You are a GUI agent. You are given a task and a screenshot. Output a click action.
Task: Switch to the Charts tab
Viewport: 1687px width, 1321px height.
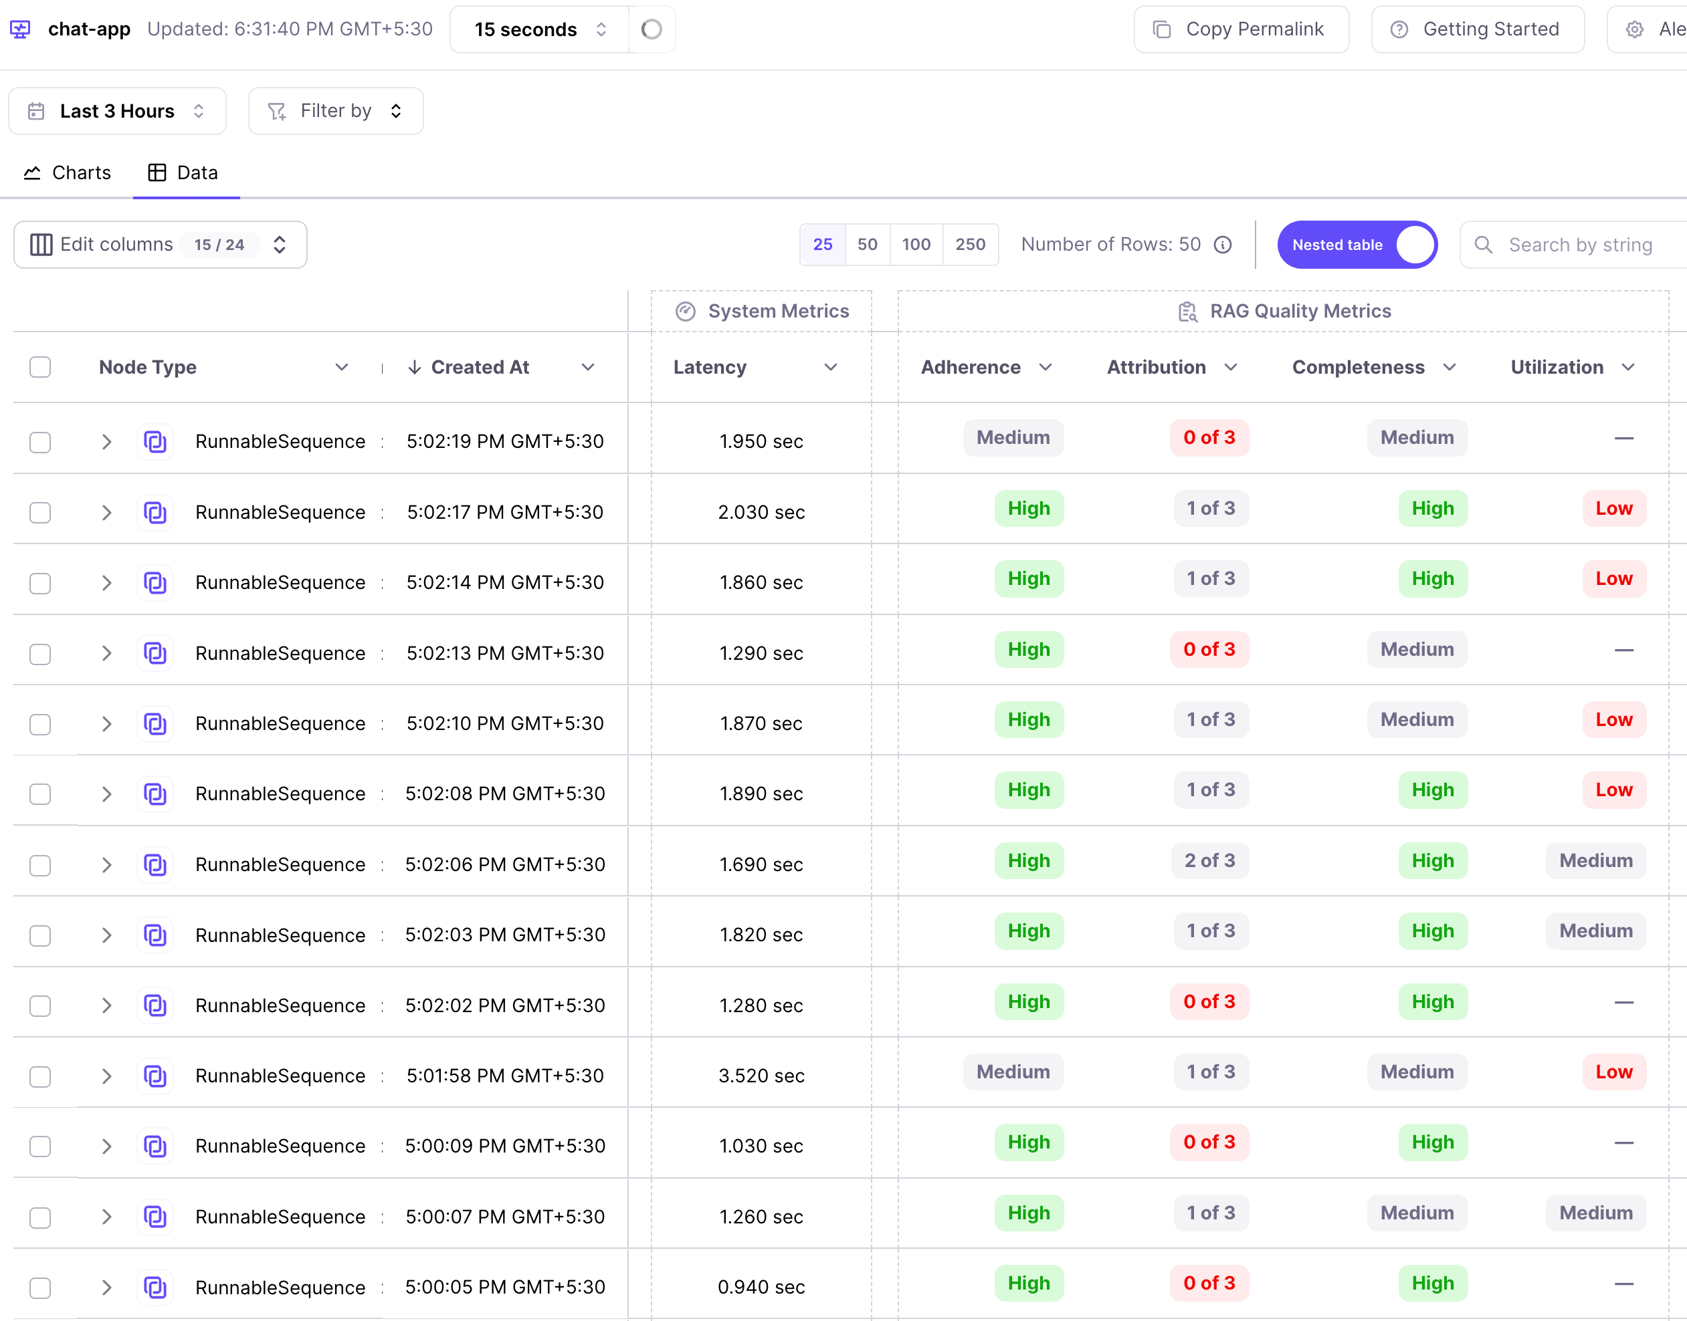(68, 172)
